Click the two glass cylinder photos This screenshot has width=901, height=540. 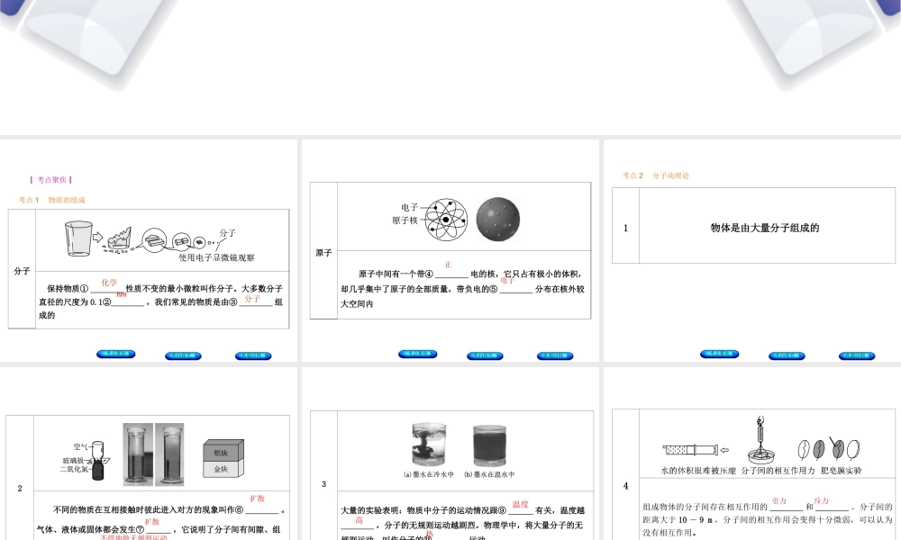tap(153, 454)
